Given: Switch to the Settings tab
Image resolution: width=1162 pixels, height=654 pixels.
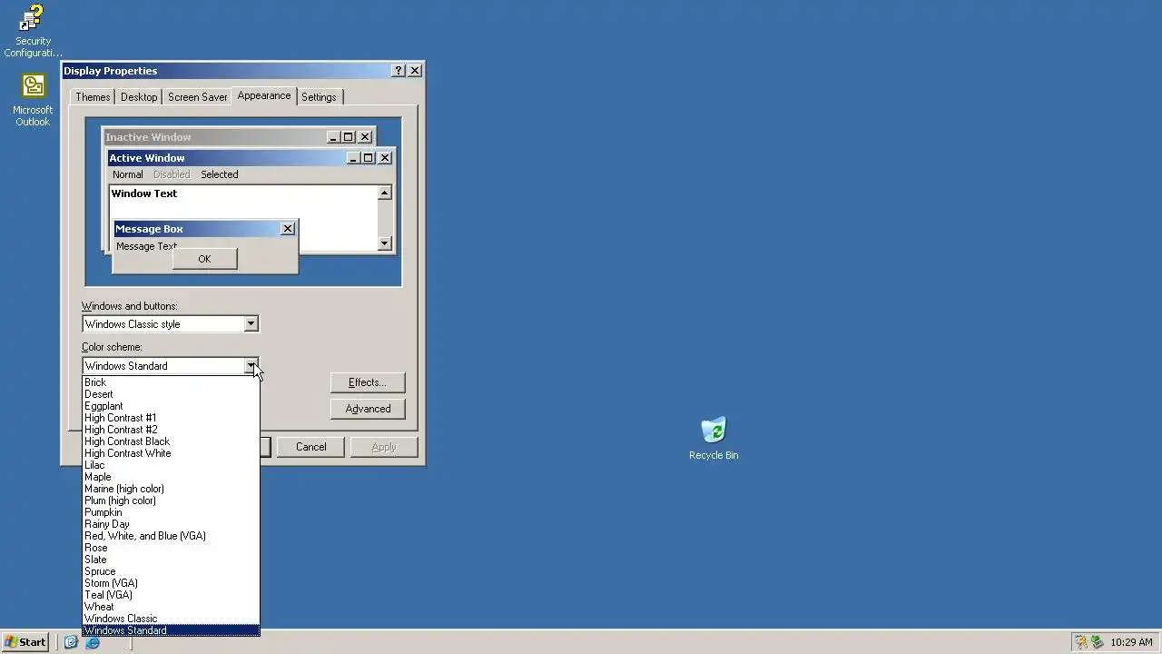Looking at the screenshot, I should pos(319,97).
